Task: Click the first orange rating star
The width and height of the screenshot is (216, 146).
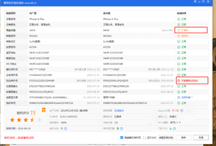Action: coord(12,120)
